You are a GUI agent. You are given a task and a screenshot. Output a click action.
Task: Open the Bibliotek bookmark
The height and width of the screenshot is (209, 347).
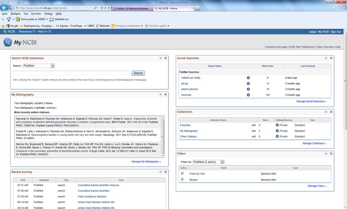click(103, 26)
